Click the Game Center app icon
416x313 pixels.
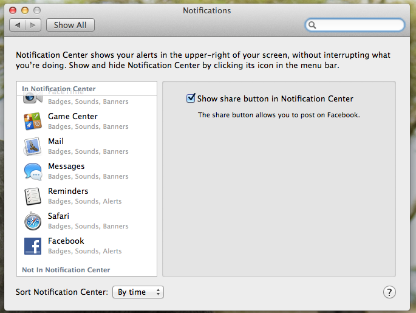[x=33, y=122]
